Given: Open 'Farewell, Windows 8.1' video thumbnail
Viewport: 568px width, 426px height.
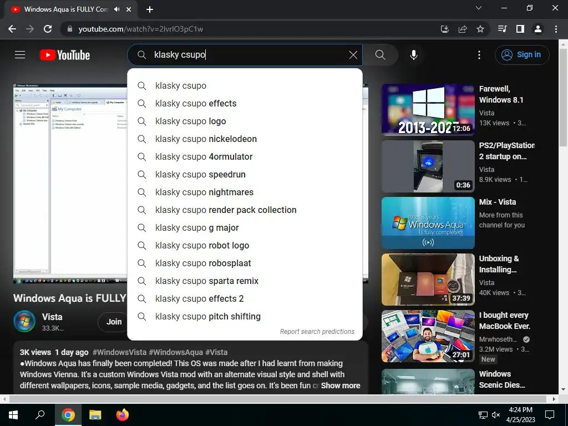Looking at the screenshot, I should (428, 110).
